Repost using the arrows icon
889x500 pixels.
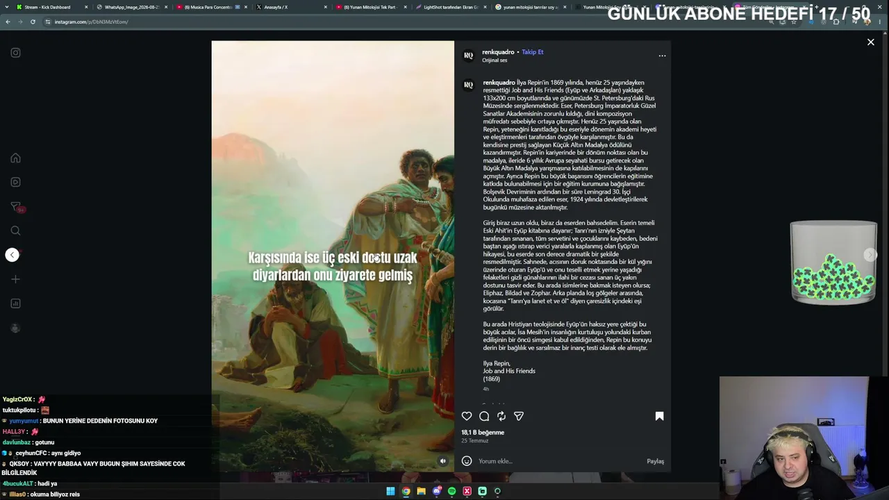tap(501, 416)
